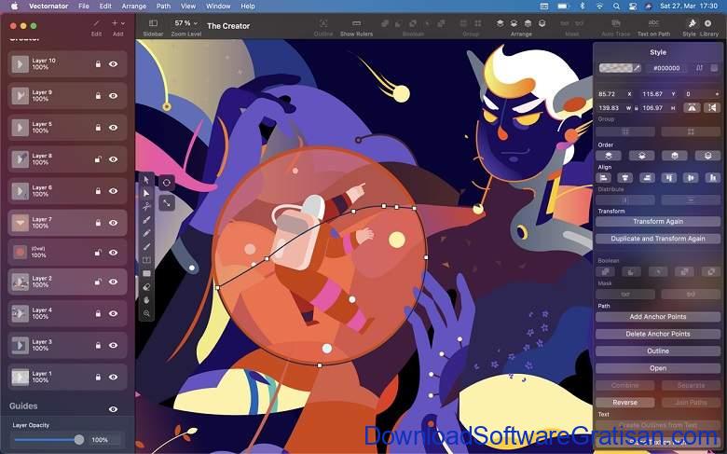Click Delete Anchor Points button

point(658,334)
